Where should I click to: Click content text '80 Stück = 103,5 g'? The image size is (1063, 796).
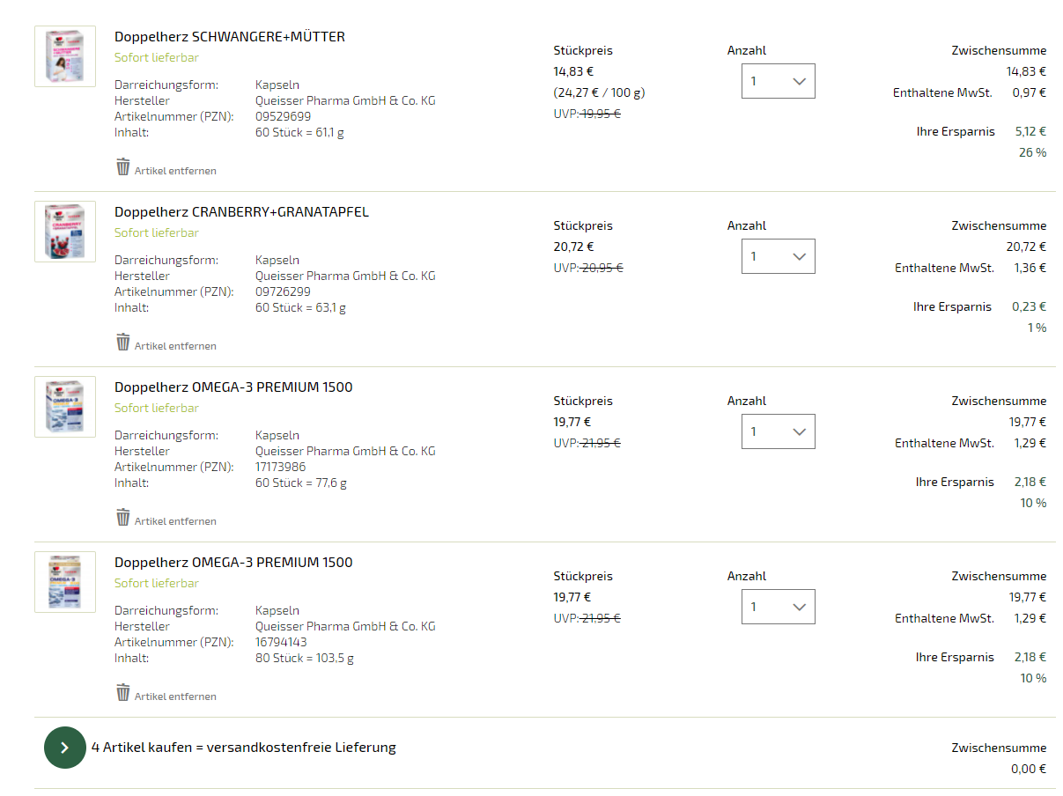[x=305, y=658]
